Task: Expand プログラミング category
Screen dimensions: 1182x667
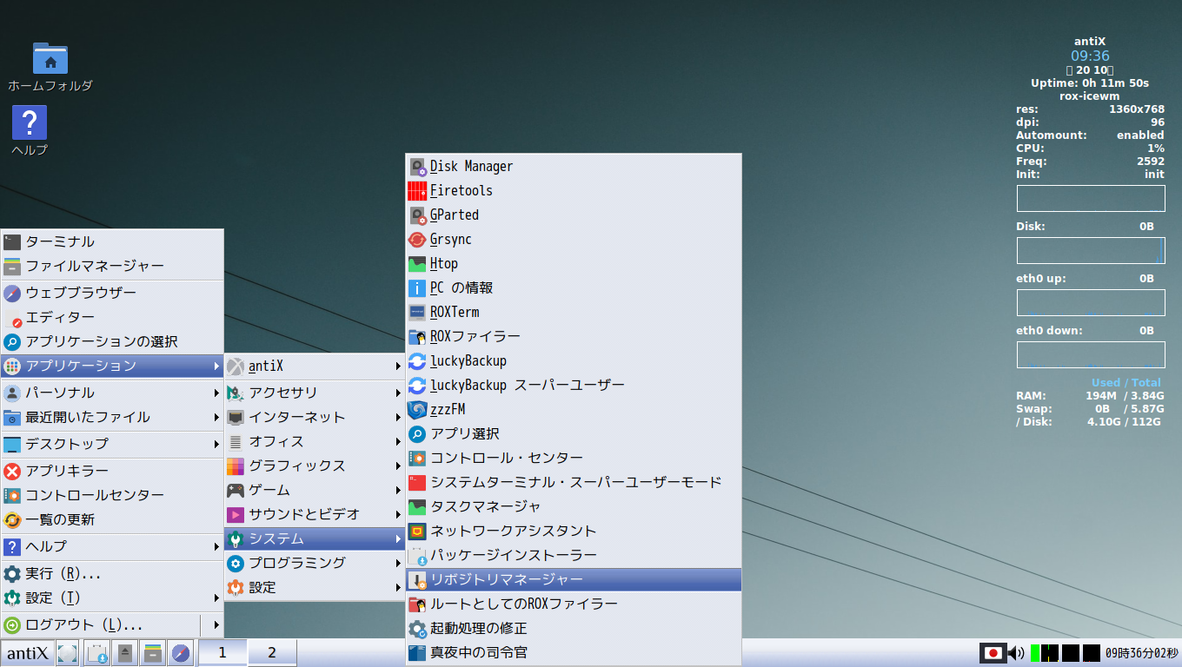Action: [x=315, y=564]
